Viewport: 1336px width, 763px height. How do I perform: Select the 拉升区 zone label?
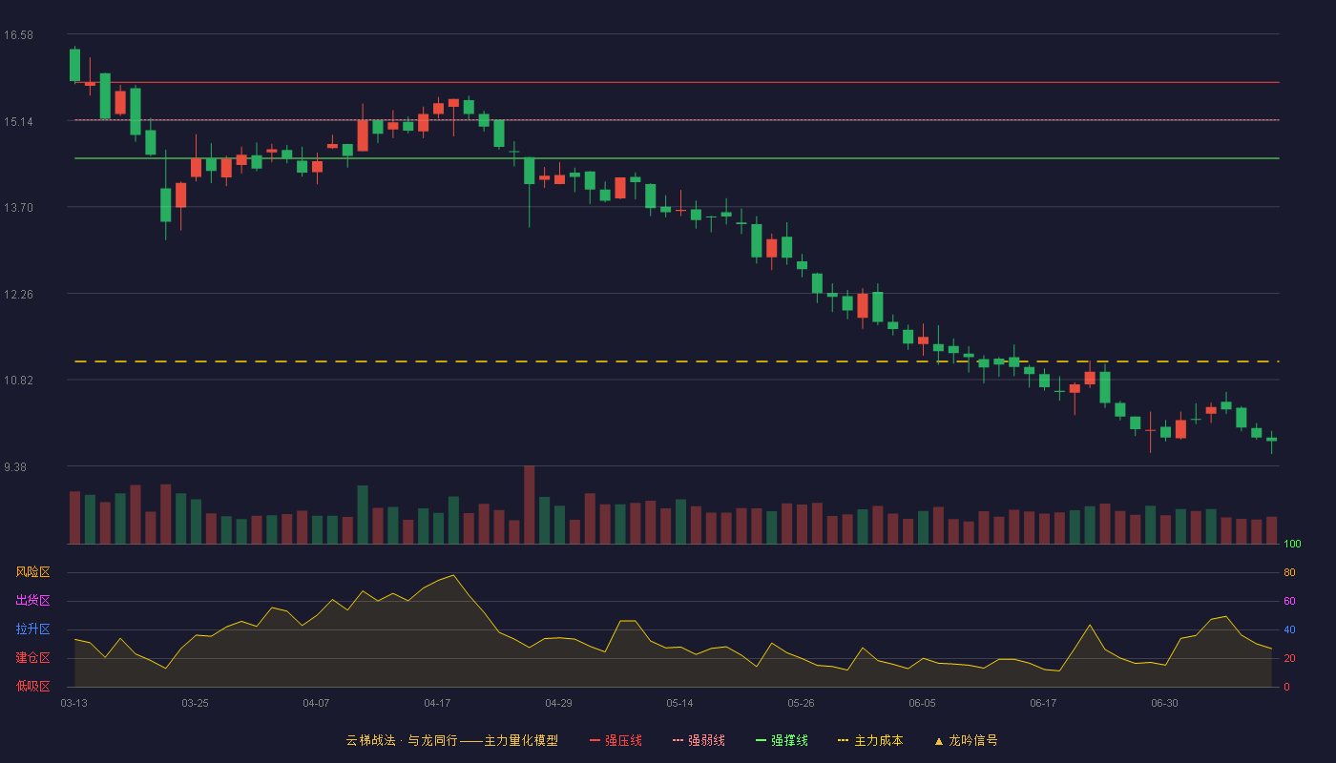32,629
